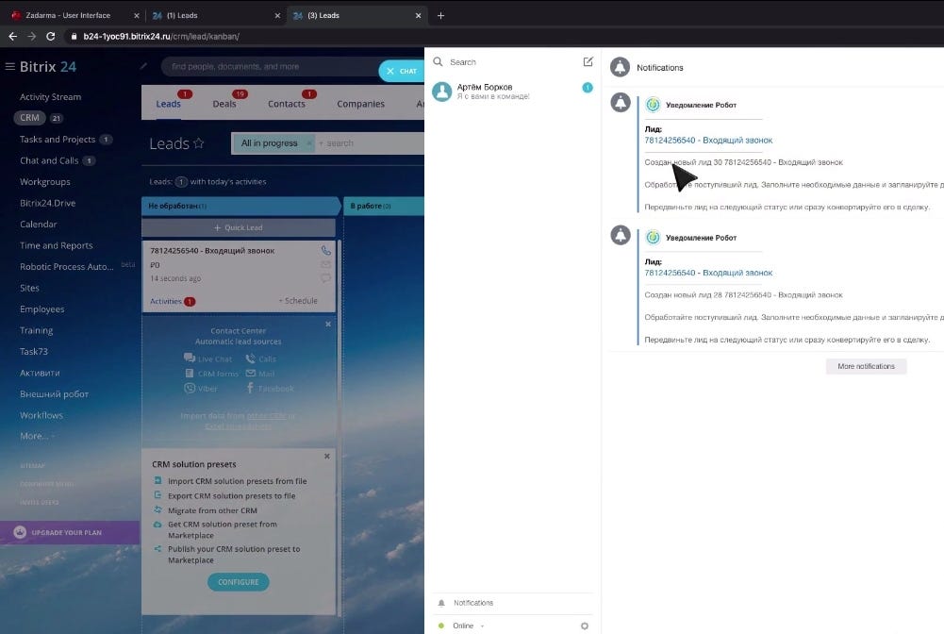The height and width of the screenshot is (634, 944).
Task: Click Export CRM solution presets to file
Action: (231, 496)
